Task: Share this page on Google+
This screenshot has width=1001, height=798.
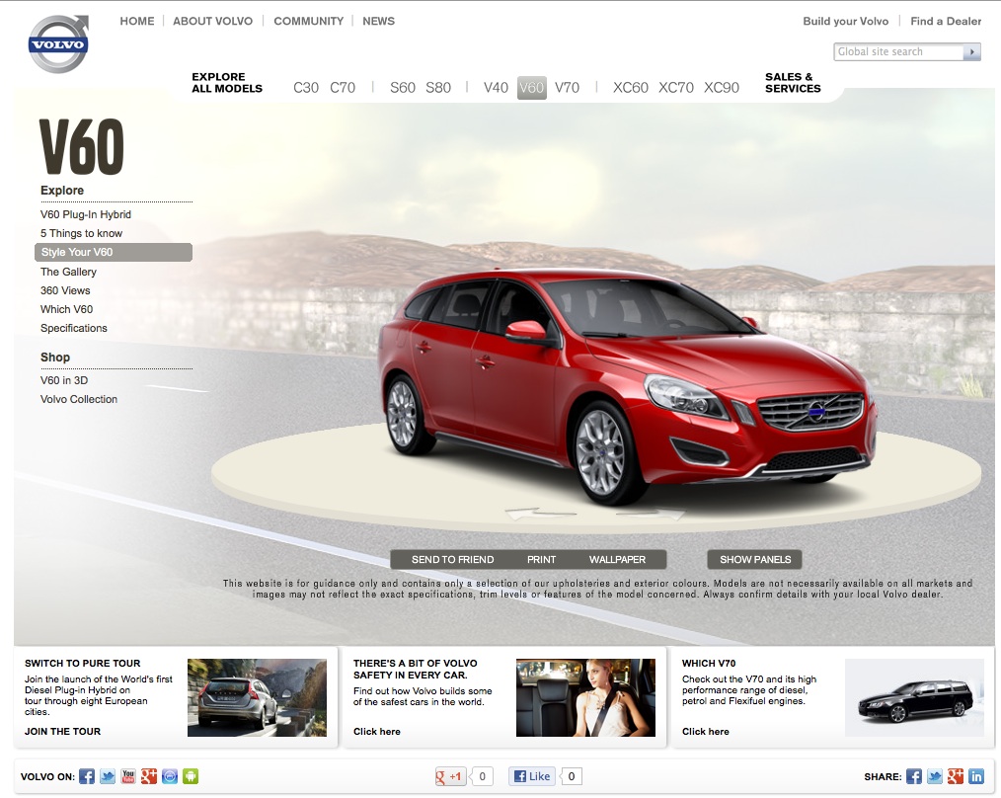Action: tap(956, 776)
